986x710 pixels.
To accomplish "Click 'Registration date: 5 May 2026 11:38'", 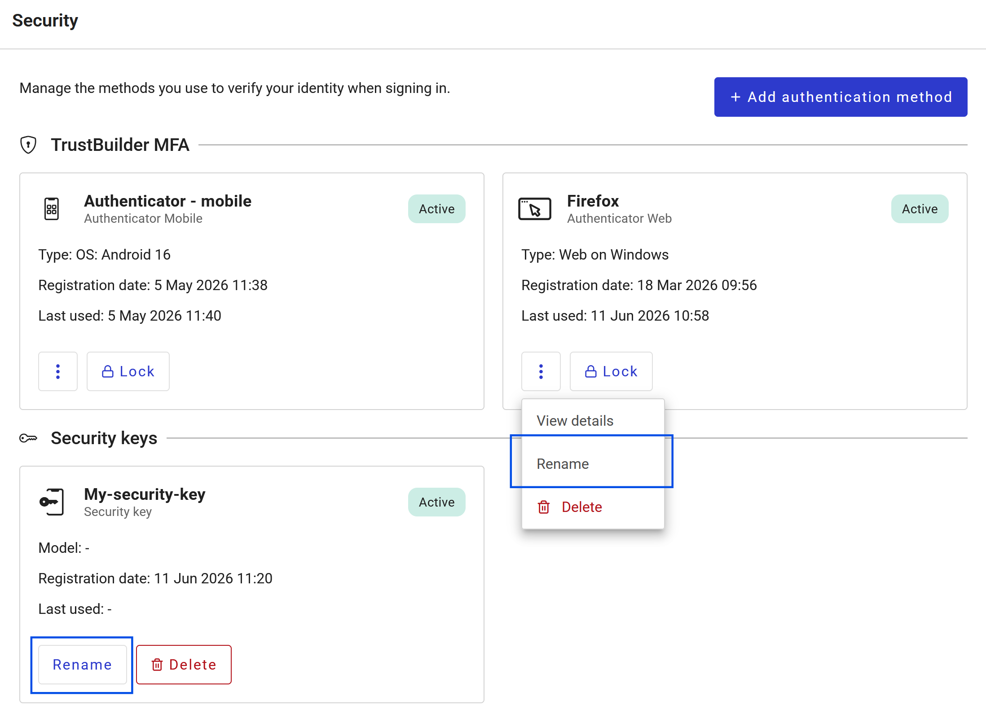I will (153, 285).
